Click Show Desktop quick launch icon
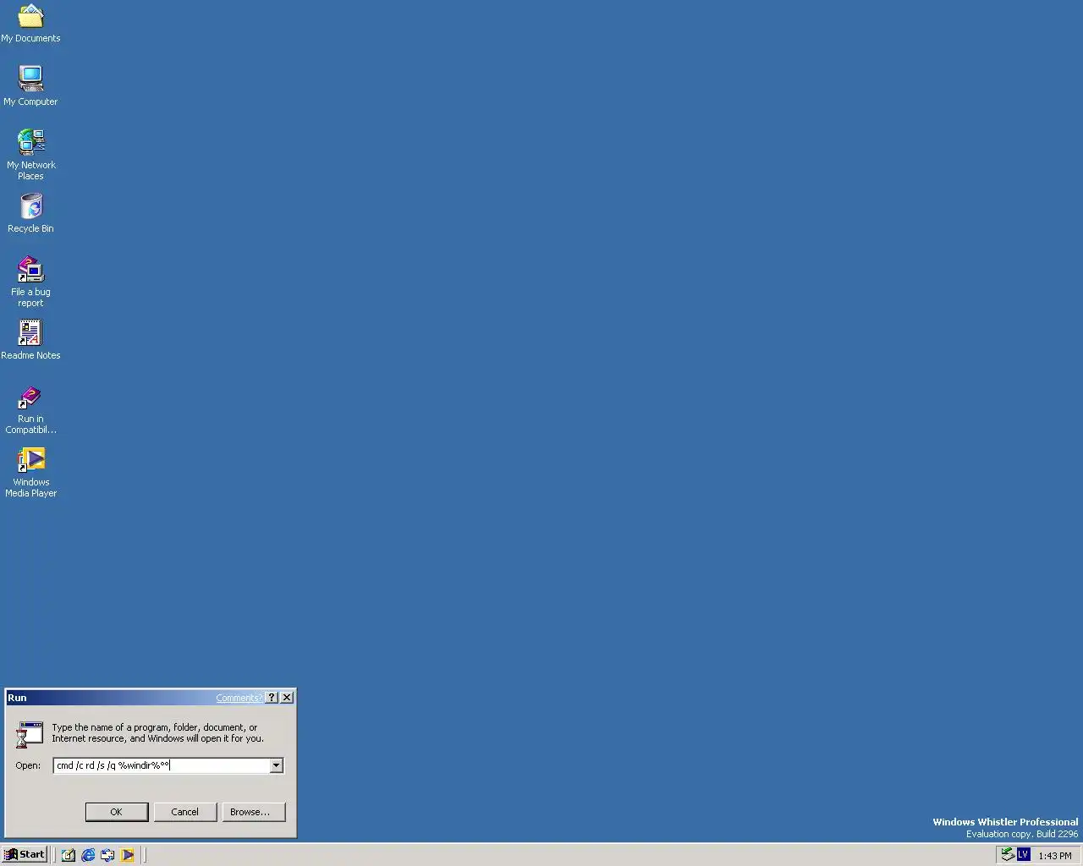1083x866 pixels. coord(69,855)
